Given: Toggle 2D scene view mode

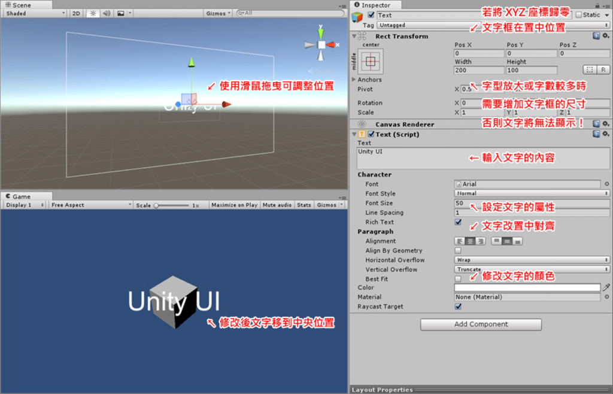Looking at the screenshot, I should point(76,13).
